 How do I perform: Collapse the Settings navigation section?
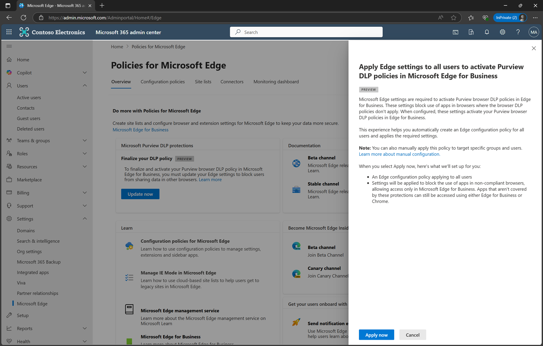tap(85, 219)
